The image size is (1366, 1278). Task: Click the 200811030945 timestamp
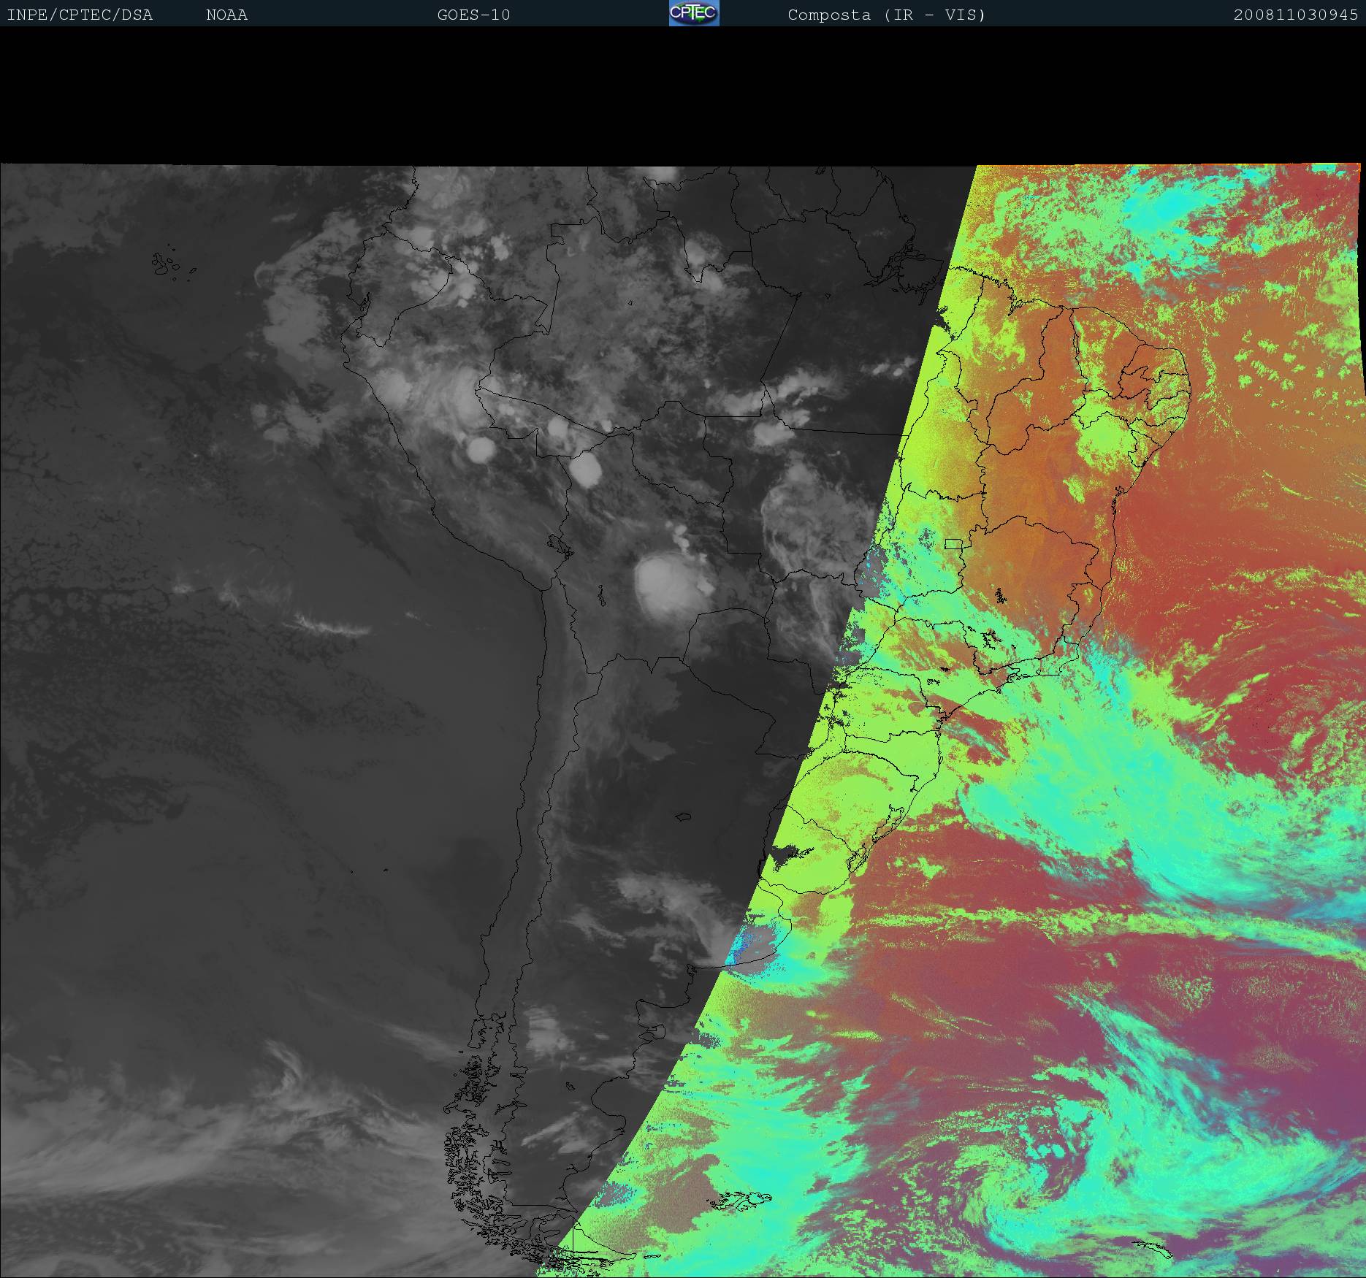click(x=1295, y=15)
